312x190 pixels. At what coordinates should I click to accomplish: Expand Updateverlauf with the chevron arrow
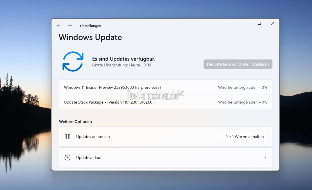pos(265,158)
